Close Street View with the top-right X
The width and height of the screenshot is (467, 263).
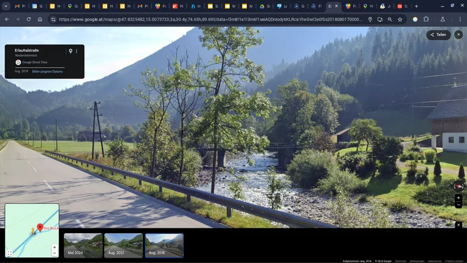point(458,35)
